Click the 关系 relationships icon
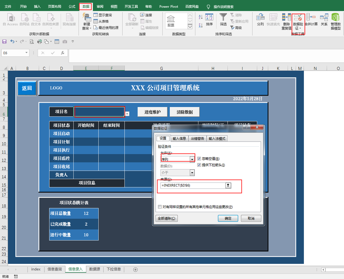The width and height of the screenshot is (344, 279). [x=324, y=20]
